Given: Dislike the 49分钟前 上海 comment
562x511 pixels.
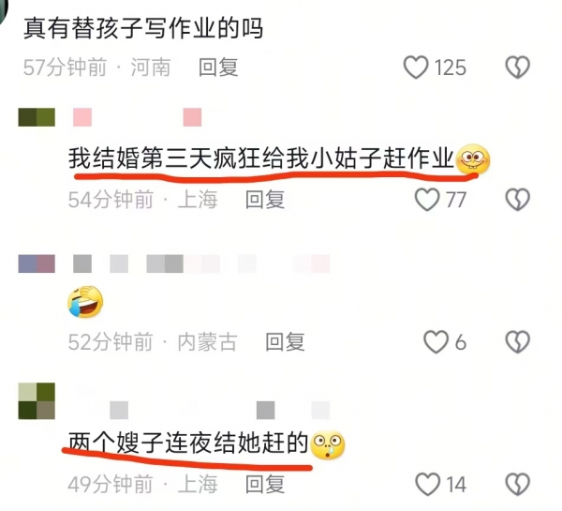Looking at the screenshot, I should (x=518, y=484).
